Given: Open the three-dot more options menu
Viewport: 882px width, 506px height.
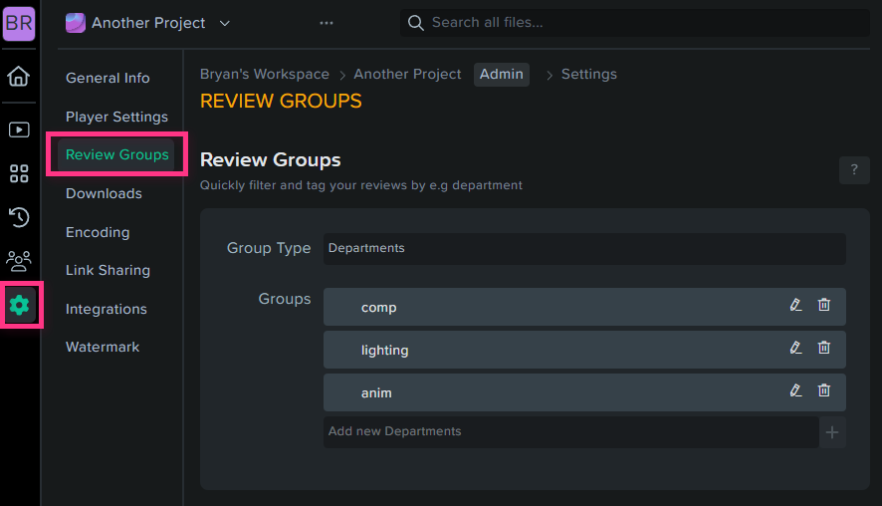Looking at the screenshot, I should tap(327, 23).
